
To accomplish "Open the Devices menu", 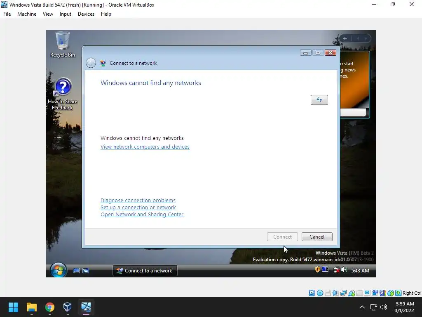I will [86, 14].
